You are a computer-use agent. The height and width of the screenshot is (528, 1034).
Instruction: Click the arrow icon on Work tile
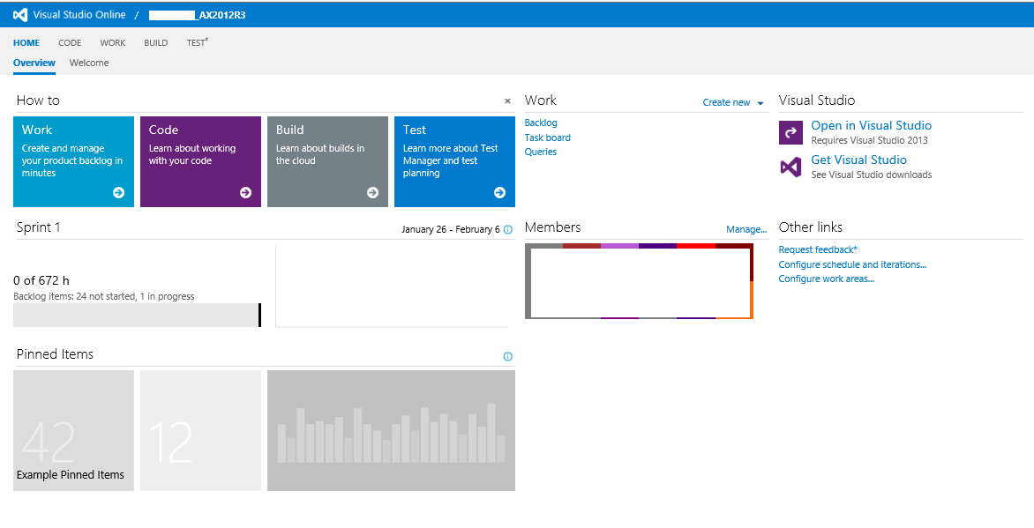tap(118, 192)
